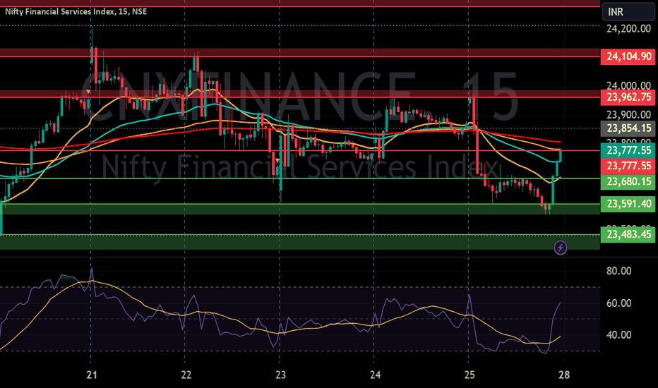
Task: Select the 23,680.15 green price label
Action: (x=628, y=181)
